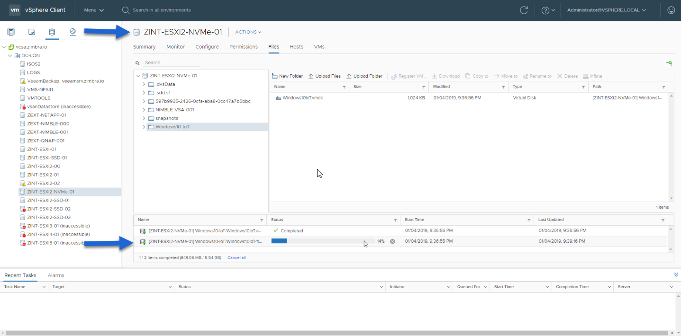The width and height of the screenshot is (681, 336).
Task: Expand snapshots folder
Action: pos(144,118)
